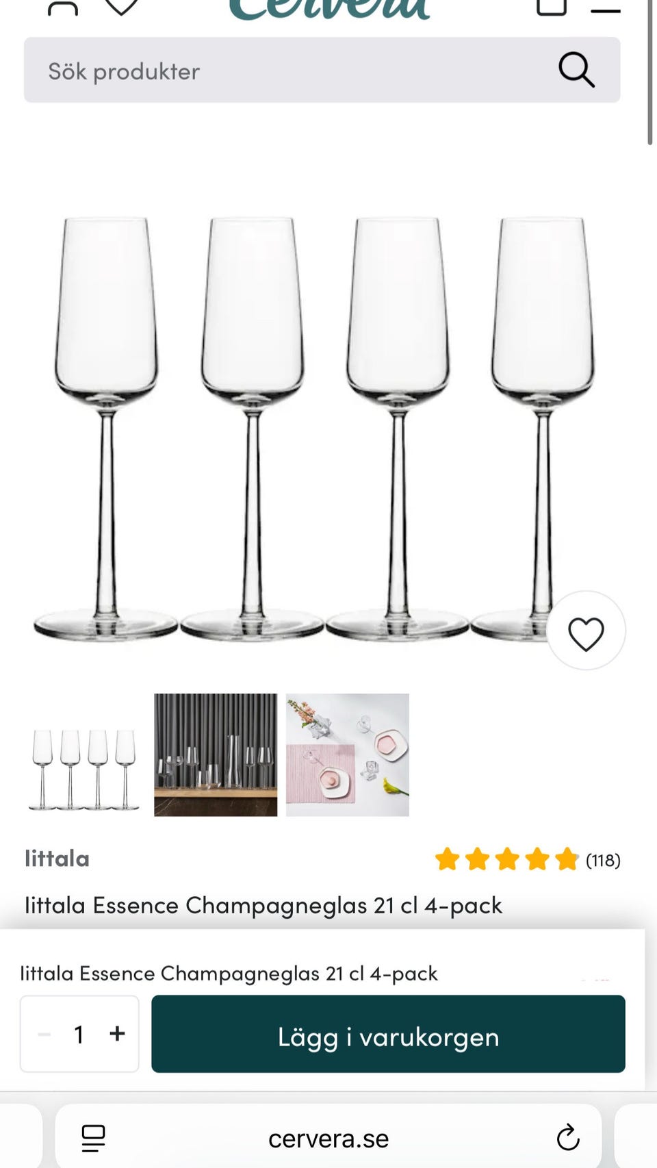Go to Cervera home via logo

(x=328, y=8)
